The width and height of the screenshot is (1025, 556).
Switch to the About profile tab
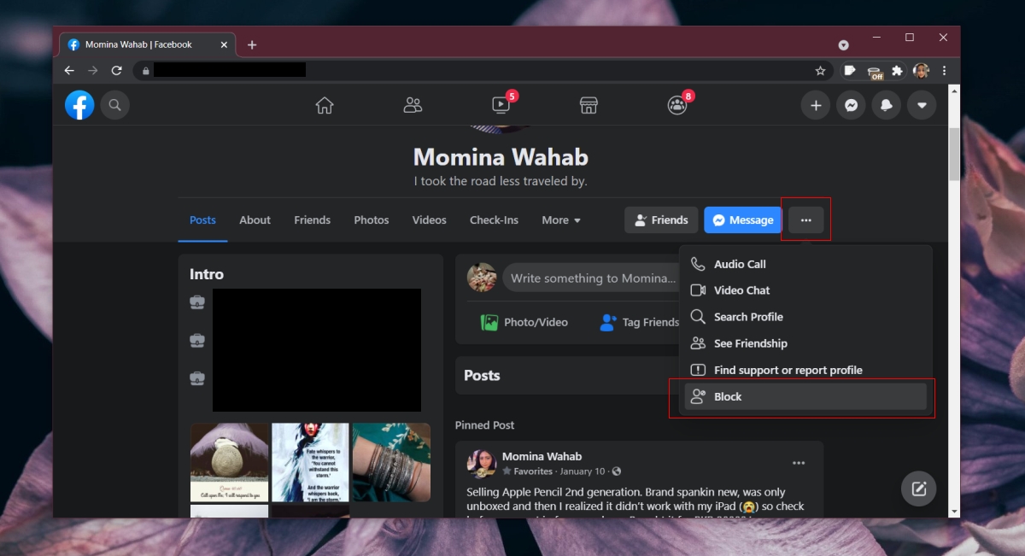tap(255, 220)
